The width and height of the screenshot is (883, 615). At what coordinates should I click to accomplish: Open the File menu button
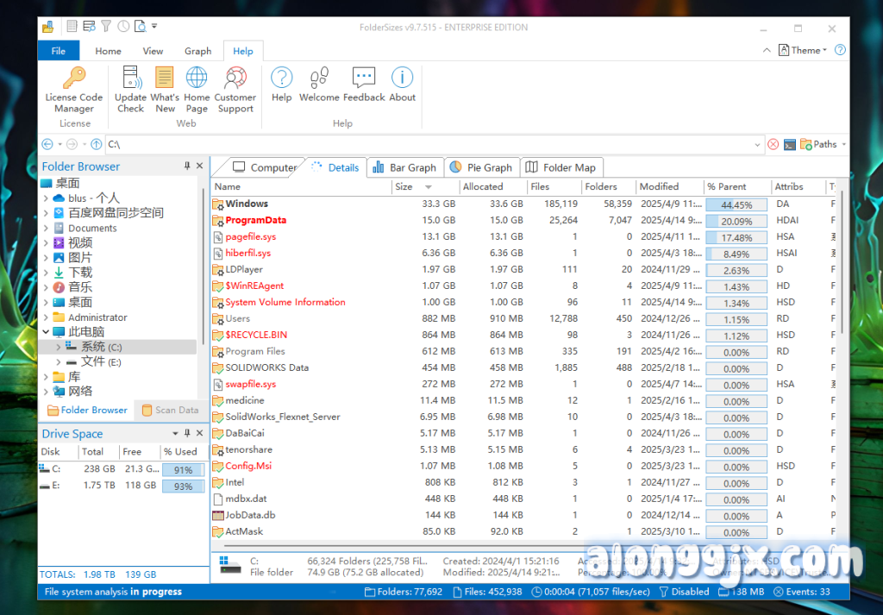tap(58, 51)
